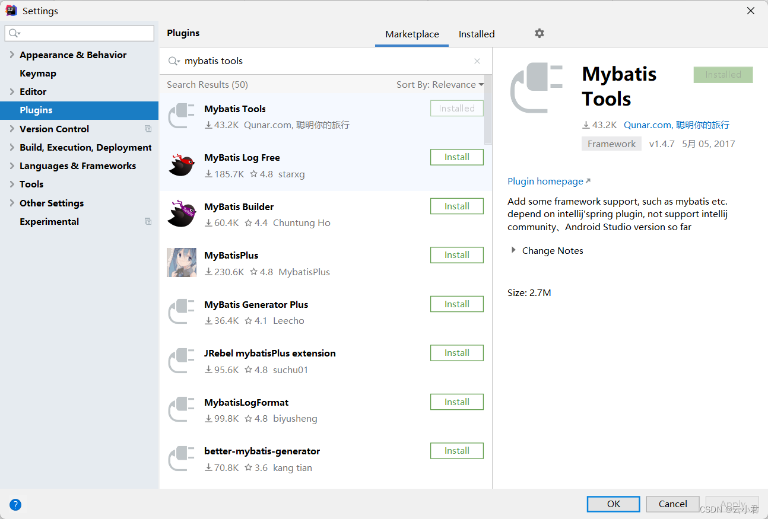Click the green Installed button in details
Screen dimensions: 768x519
coord(723,75)
